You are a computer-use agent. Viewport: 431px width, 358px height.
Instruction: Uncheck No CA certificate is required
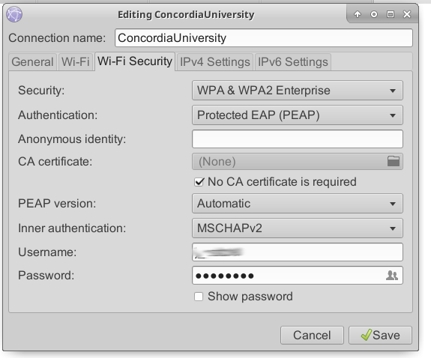pyautogui.click(x=199, y=182)
